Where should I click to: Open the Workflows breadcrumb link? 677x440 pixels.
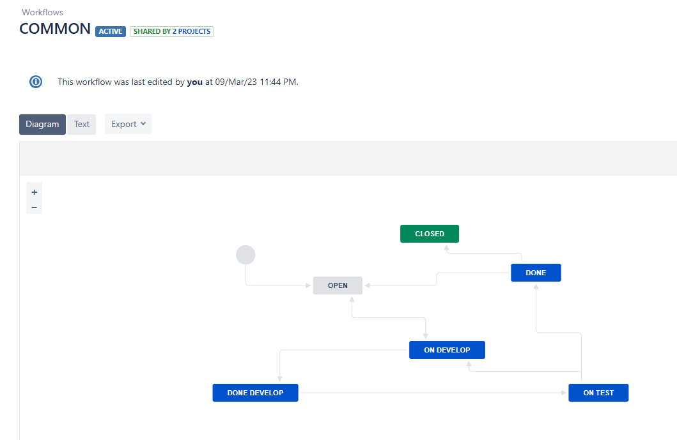point(42,12)
